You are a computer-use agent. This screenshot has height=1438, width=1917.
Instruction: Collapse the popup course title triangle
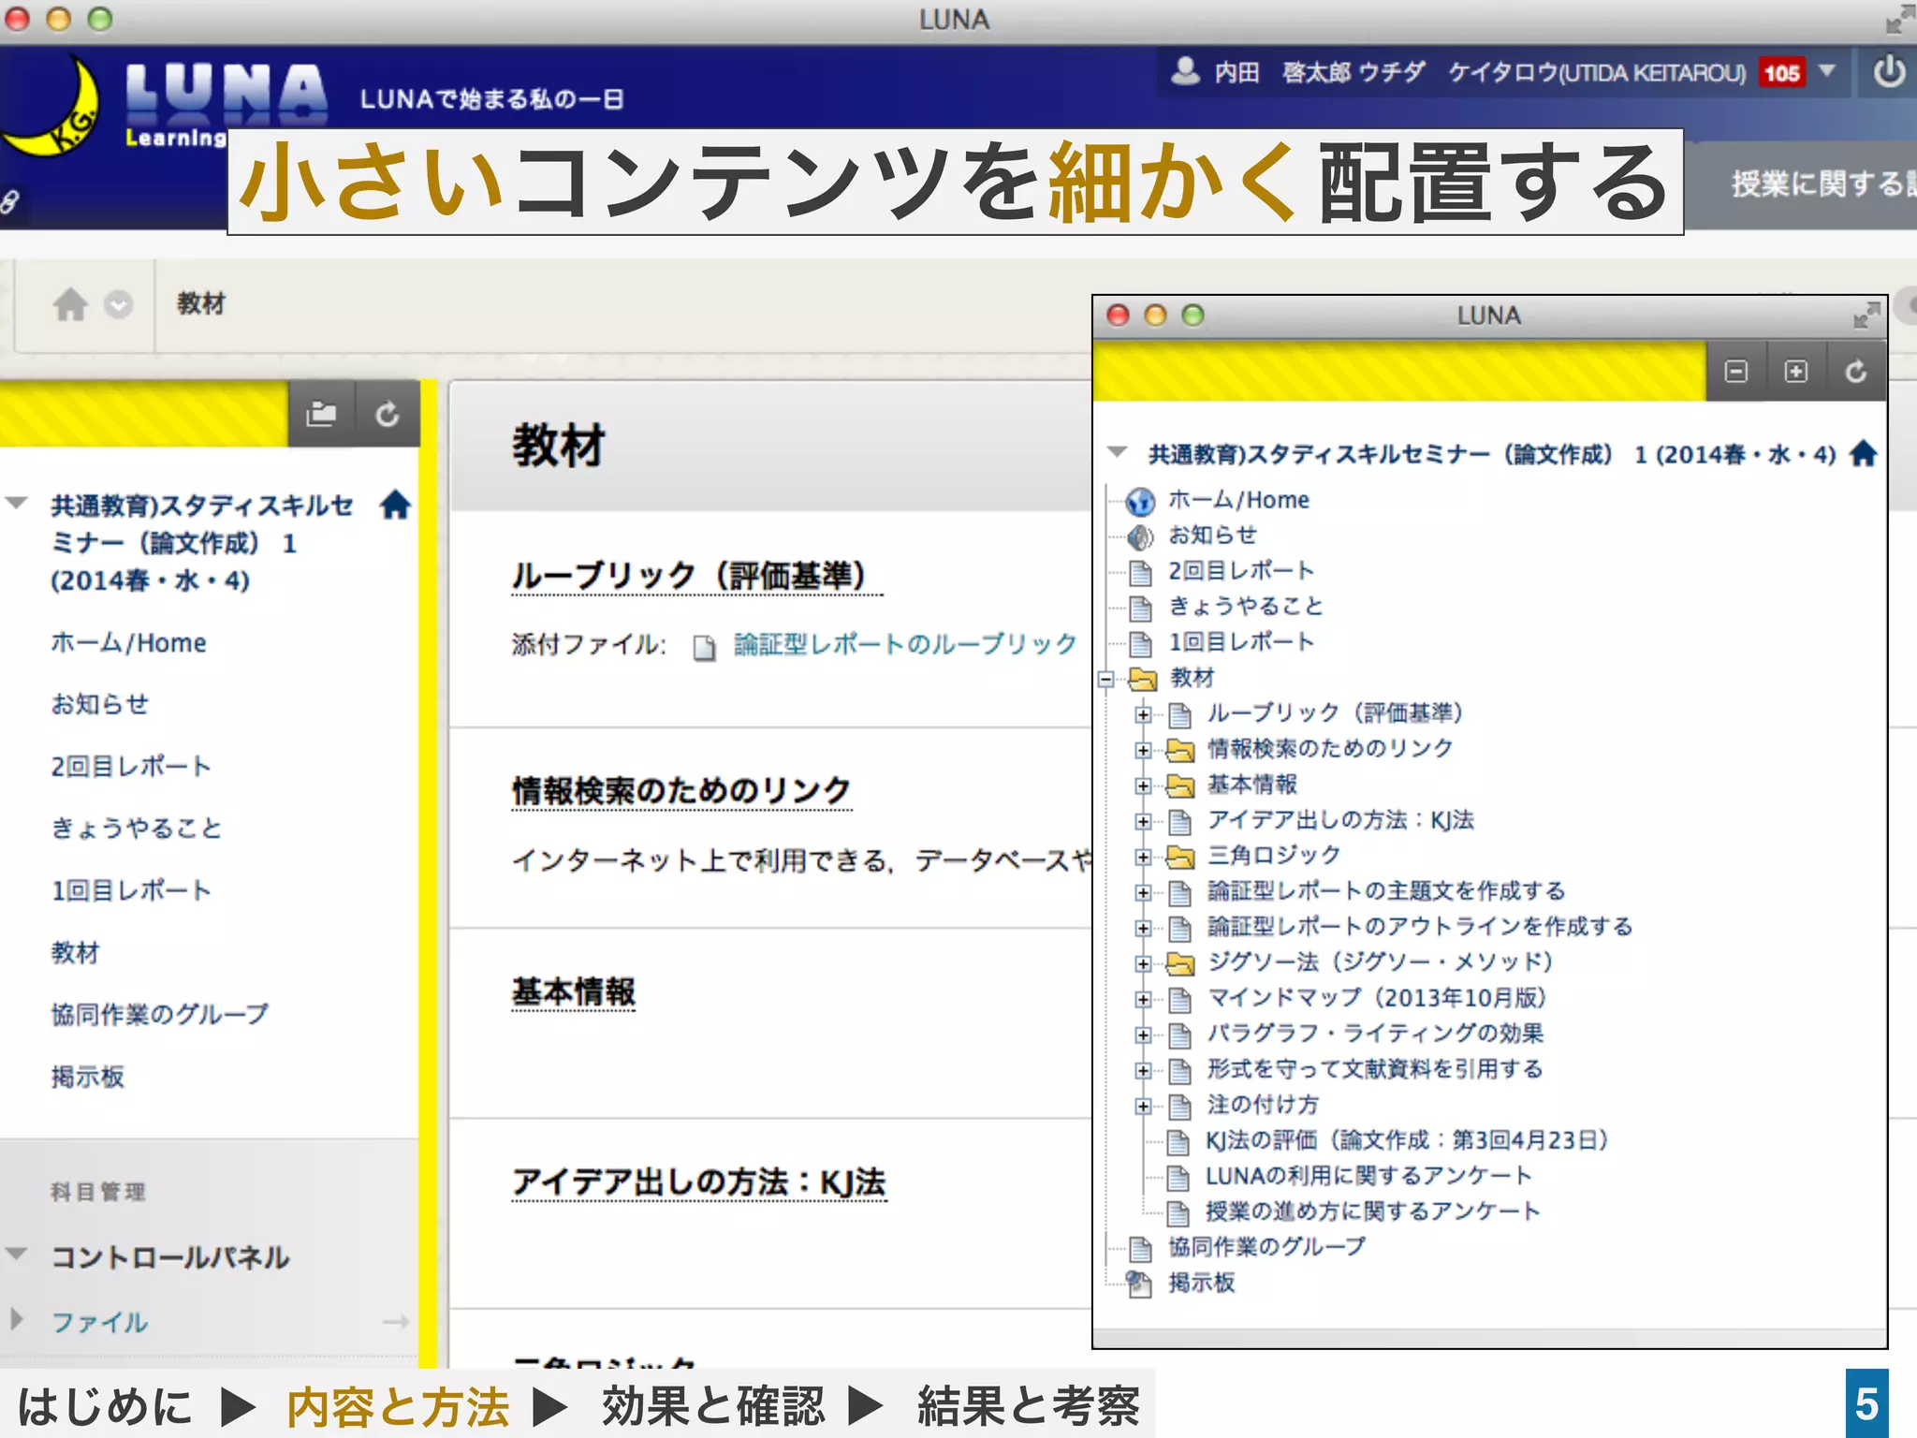coord(1117,451)
